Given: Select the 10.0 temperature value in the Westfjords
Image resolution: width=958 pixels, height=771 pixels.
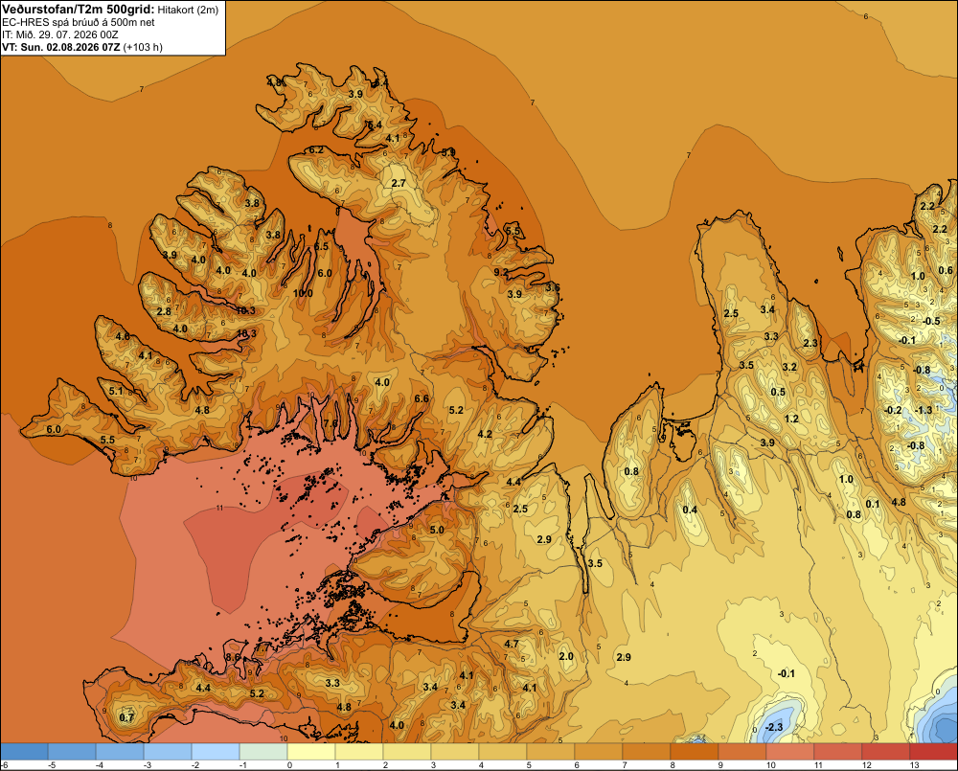Looking at the screenshot, I should pos(303,293).
